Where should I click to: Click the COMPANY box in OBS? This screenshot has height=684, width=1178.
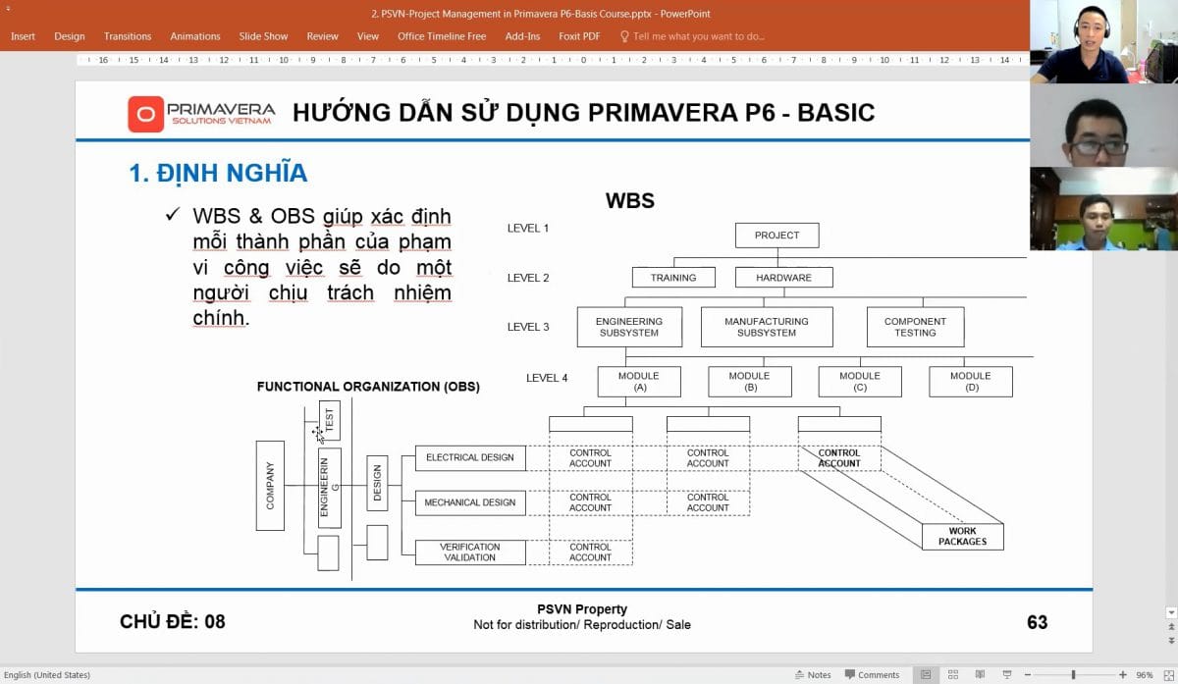(x=270, y=486)
